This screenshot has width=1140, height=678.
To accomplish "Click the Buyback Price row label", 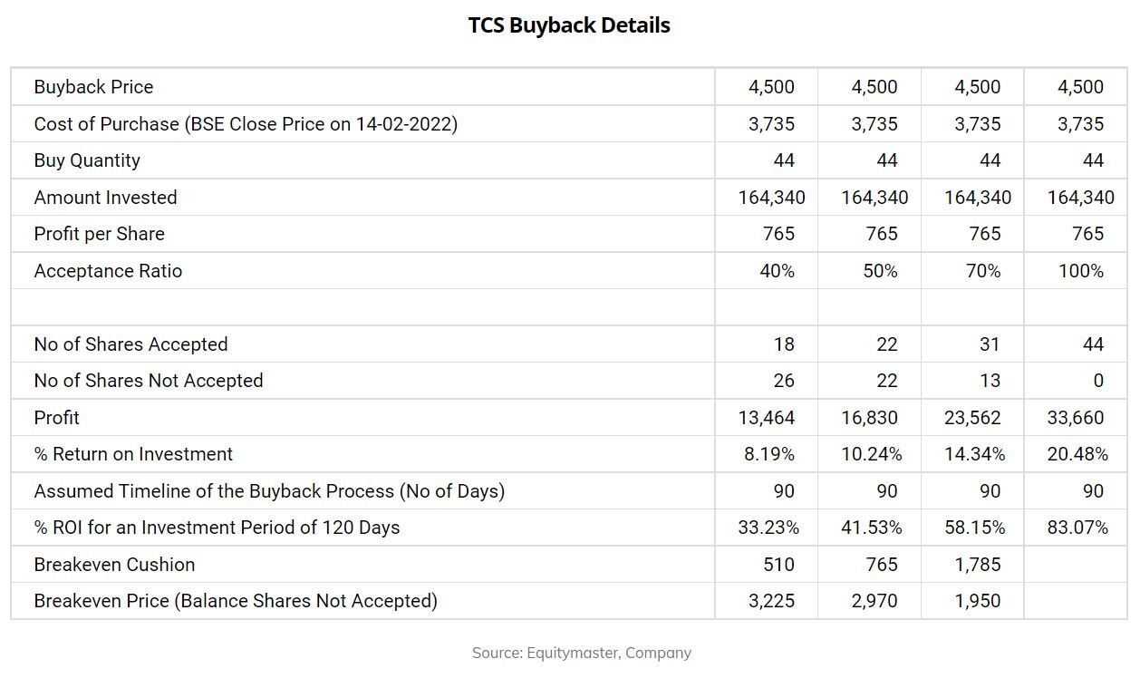I will (x=93, y=87).
